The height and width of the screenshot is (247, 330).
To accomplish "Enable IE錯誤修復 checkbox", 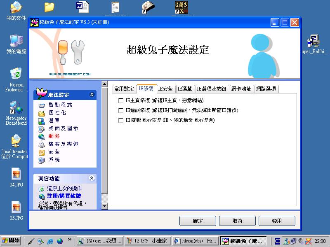I will (x=121, y=110).
